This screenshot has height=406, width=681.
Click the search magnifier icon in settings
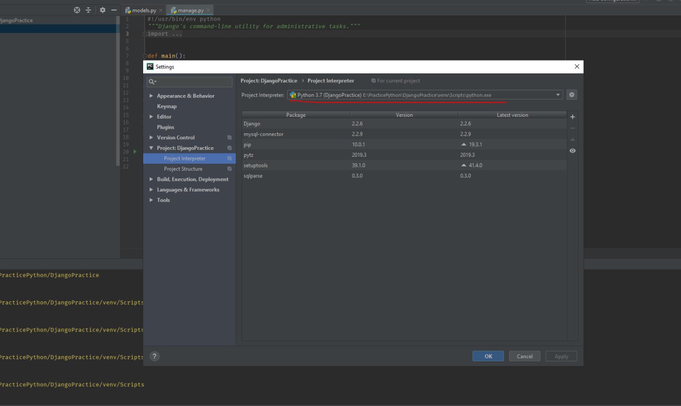152,82
